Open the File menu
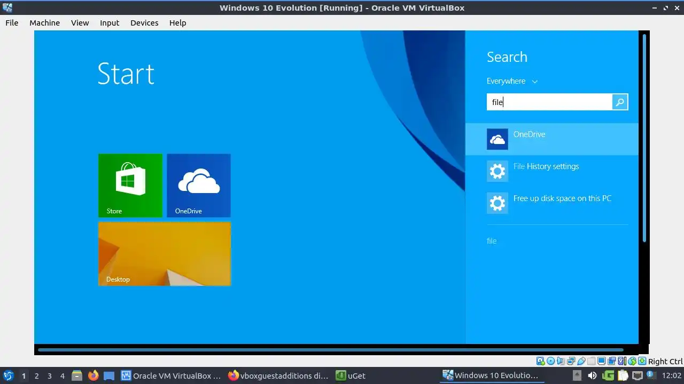The width and height of the screenshot is (684, 384). tap(12, 23)
